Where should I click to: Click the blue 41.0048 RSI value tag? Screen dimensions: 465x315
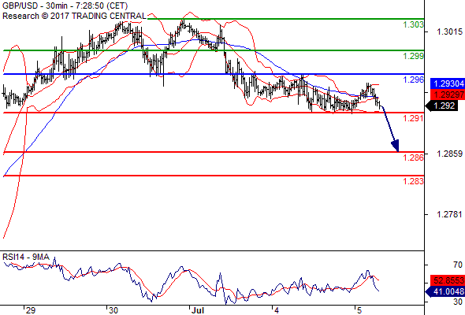coord(445,292)
